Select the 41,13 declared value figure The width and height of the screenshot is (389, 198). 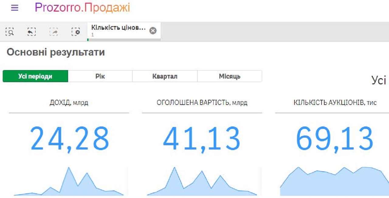tap(202, 139)
